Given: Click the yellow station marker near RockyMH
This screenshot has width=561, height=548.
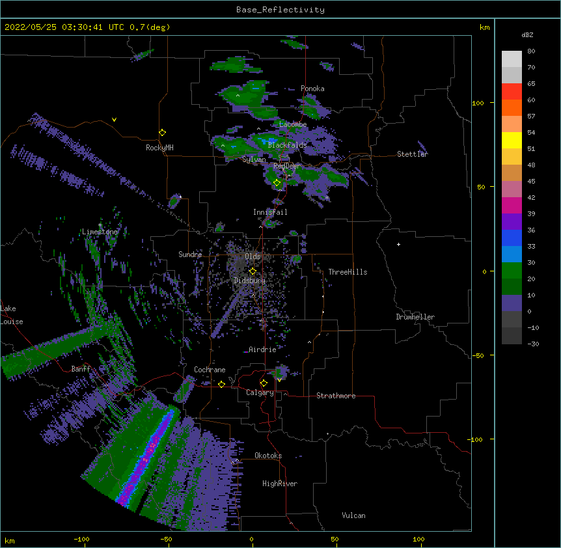Looking at the screenshot, I should point(162,133).
